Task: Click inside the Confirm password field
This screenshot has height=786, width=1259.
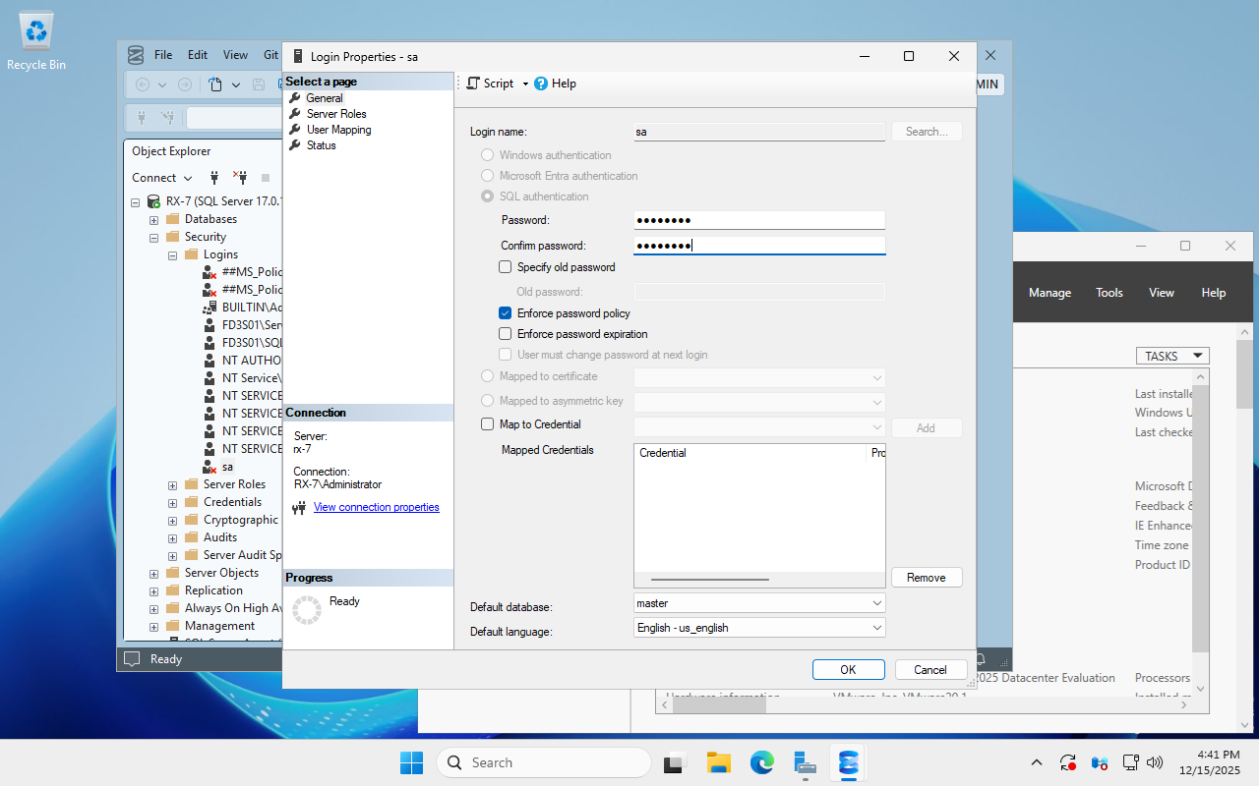Action: coord(758,245)
